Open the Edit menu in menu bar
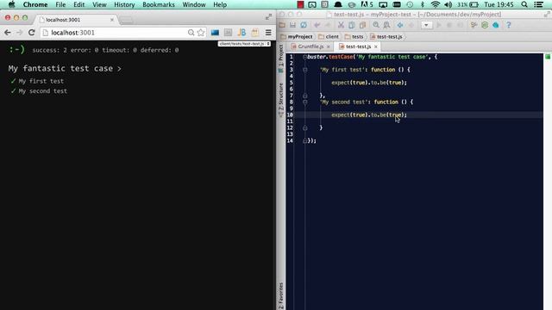Screen dimensions: 552x310 tap(78, 4)
